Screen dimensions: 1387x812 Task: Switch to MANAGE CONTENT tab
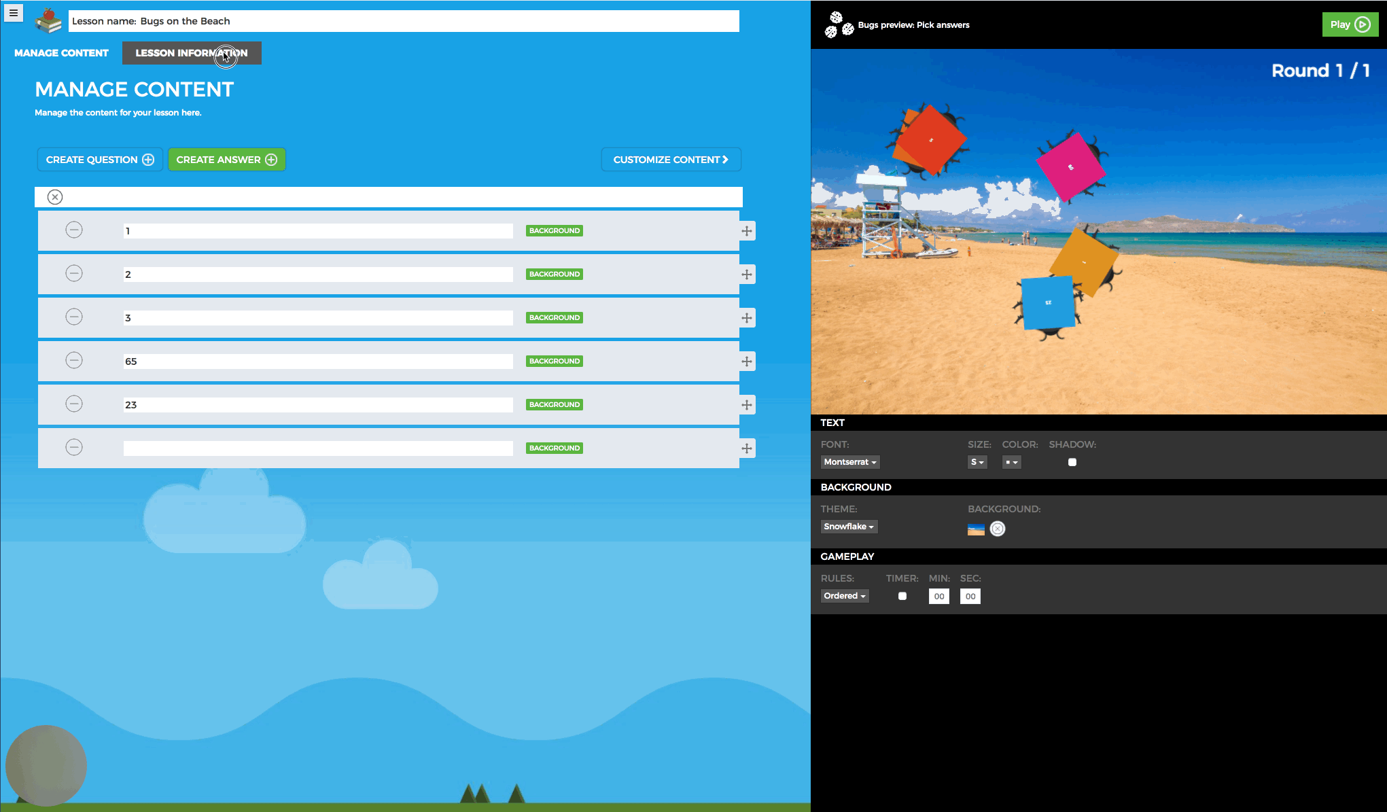coord(61,53)
